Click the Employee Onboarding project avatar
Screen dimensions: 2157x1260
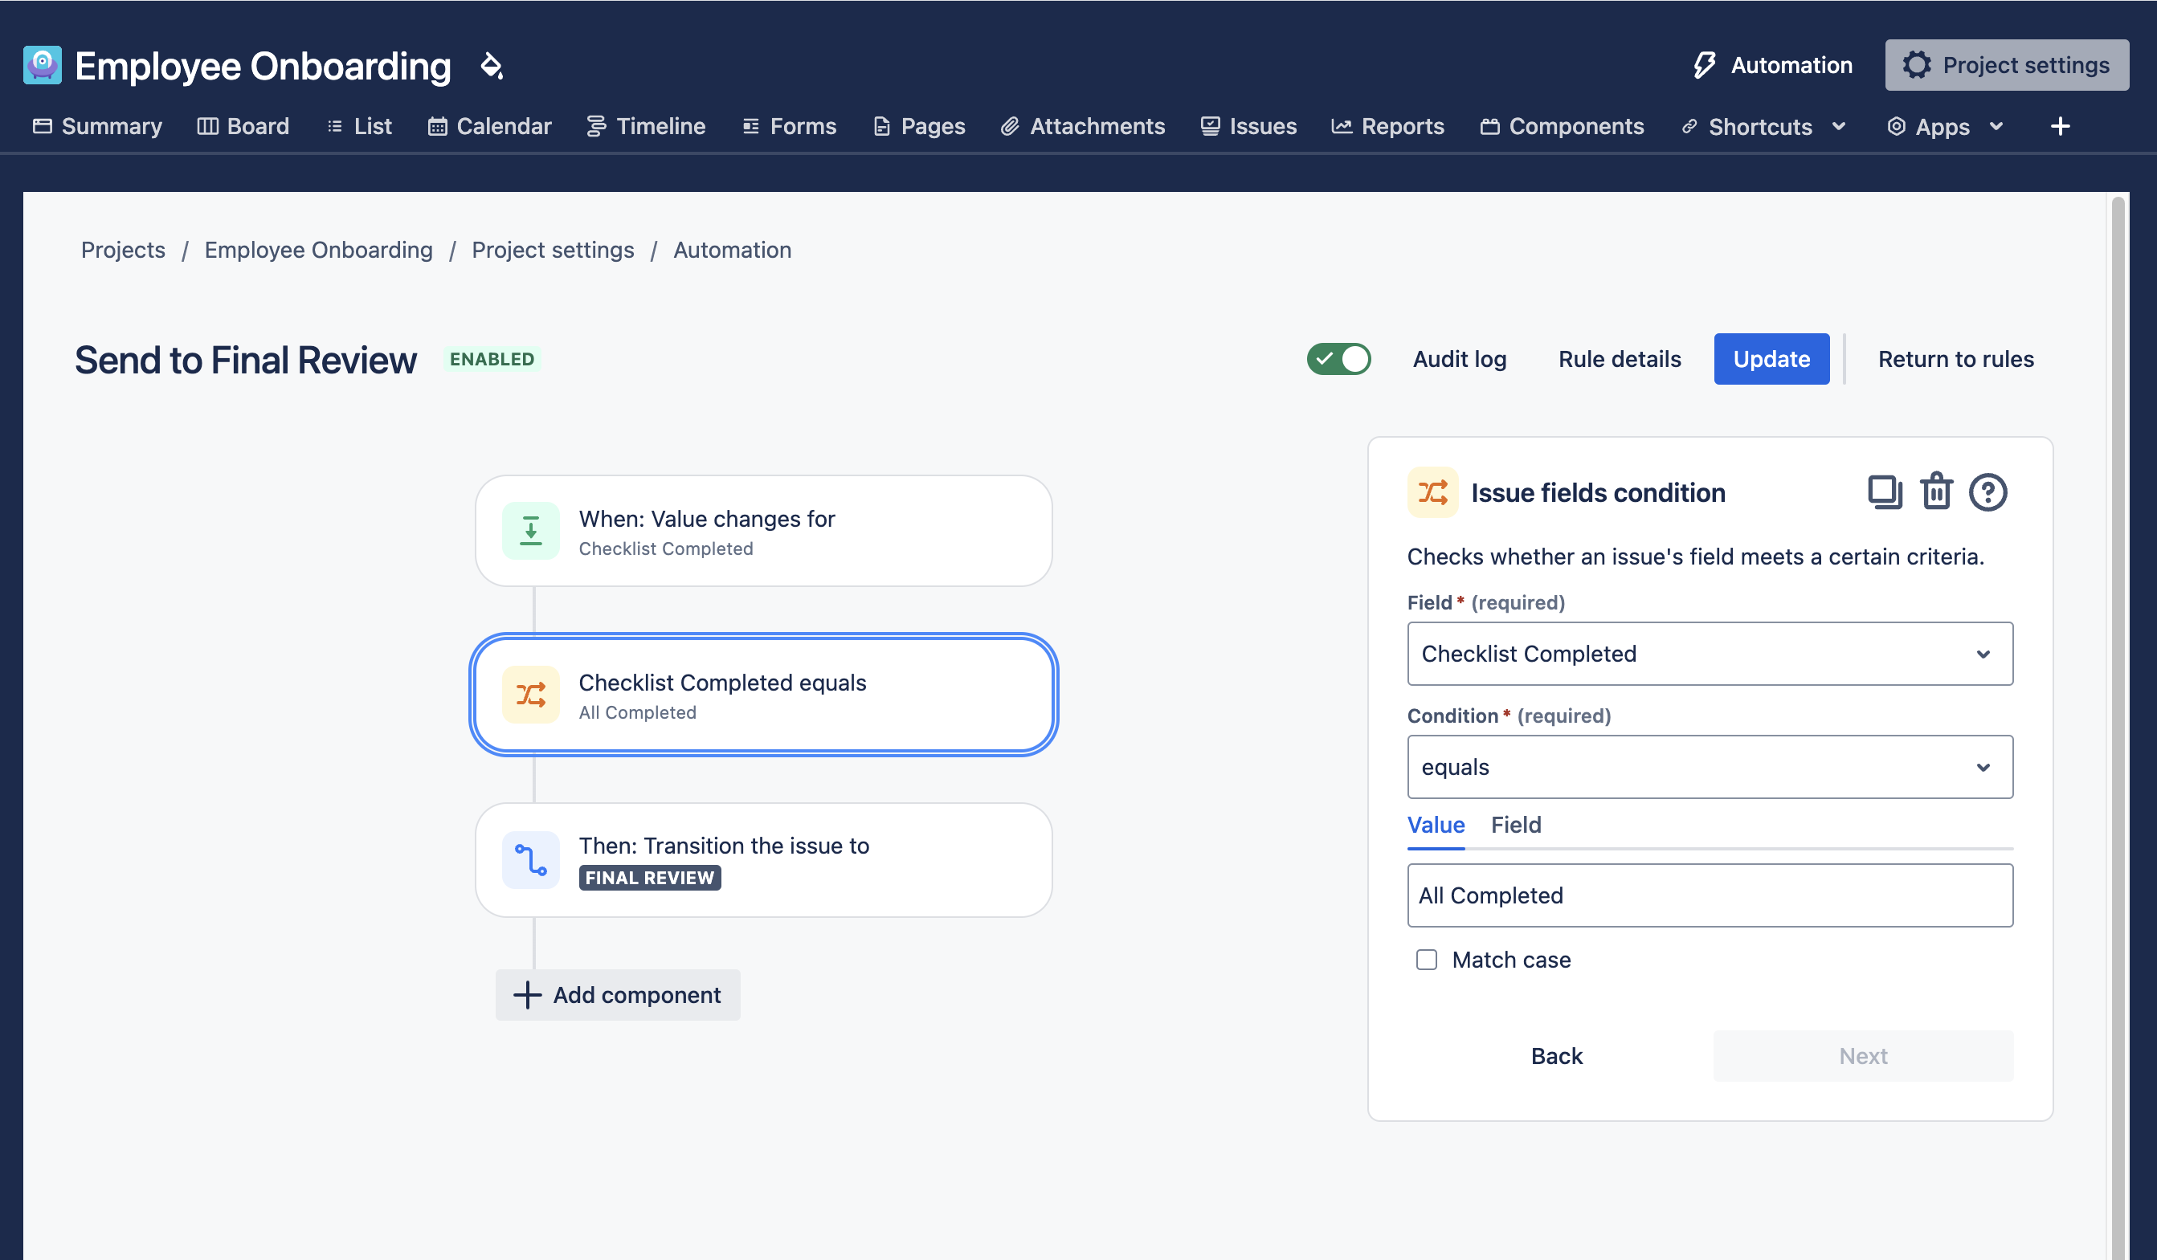(x=42, y=66)
